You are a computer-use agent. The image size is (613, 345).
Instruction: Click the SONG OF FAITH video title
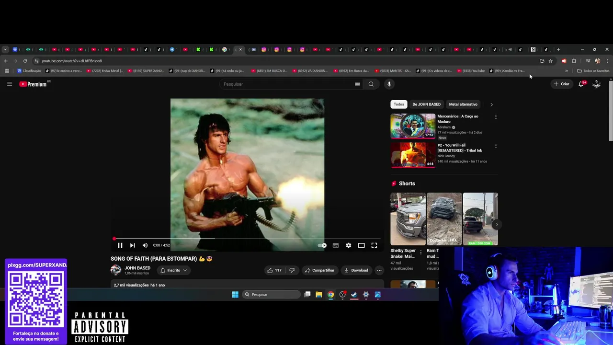(x=161, y=259)
